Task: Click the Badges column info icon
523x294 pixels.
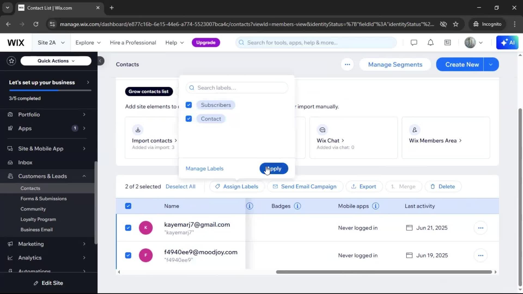Action: (297, 206)
